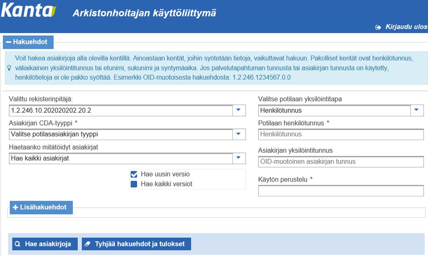Click Tyhjää hakuehdot ja tulokset button
Image resolution: width=428 pixels, height=256 pixels.
(x=136, y=244)
